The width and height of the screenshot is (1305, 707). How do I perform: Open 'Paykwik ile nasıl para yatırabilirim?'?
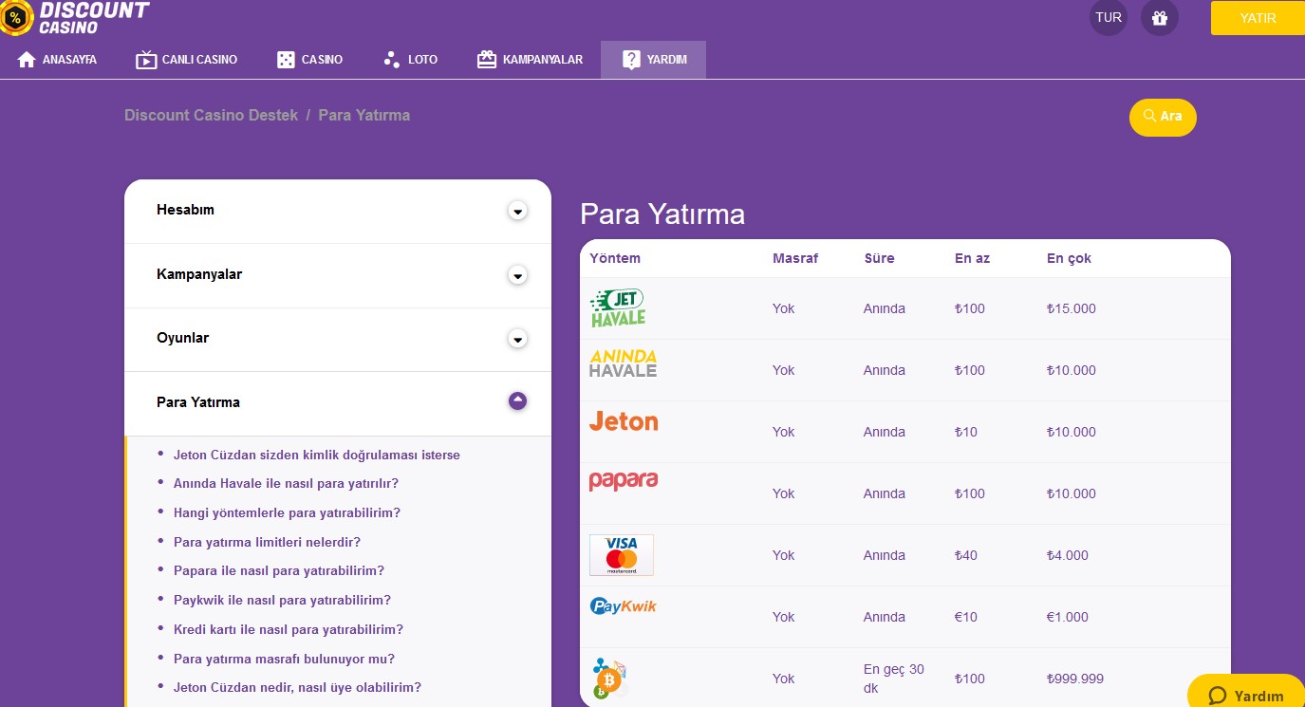(282, 600)
